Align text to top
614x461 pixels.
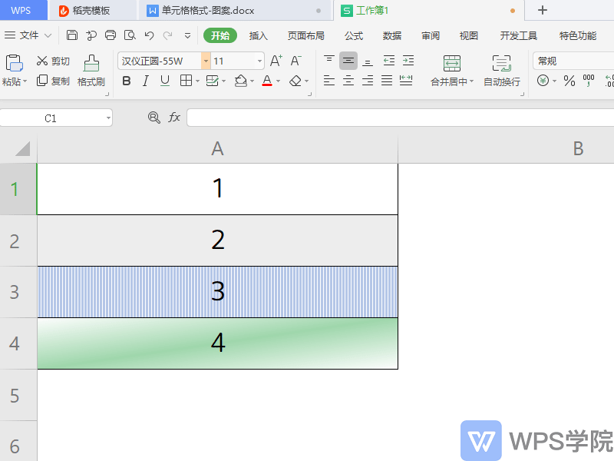(x=329, y=61)
